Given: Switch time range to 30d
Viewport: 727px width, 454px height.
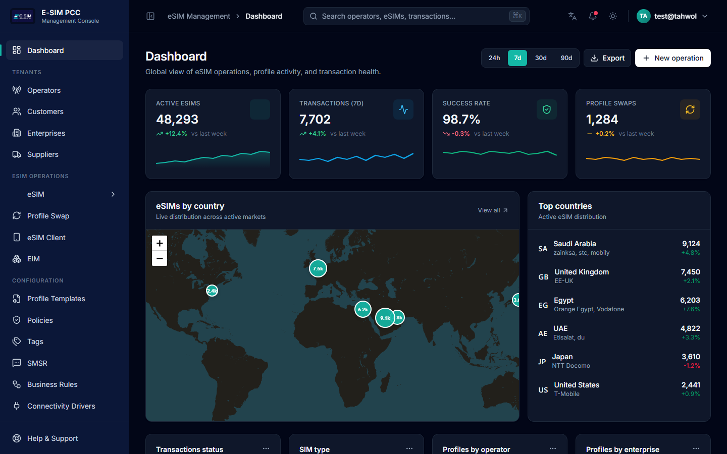Looking at the screenshot, I should 541,58.
